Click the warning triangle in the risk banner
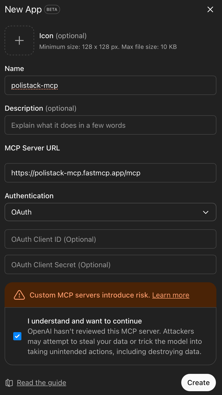Image resolution: width=222 pixels, height=395 pixels. click(x=19, y=295)
